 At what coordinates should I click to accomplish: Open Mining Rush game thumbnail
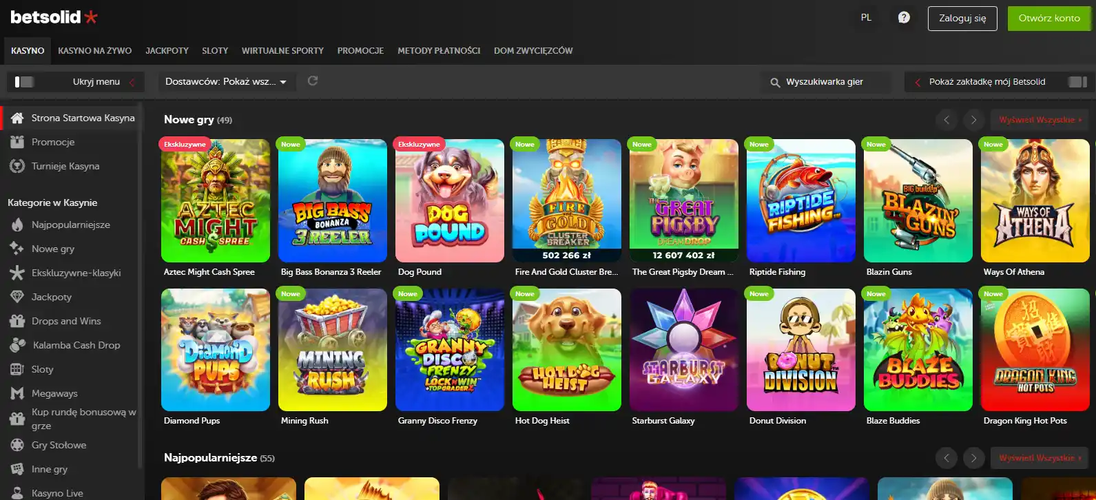pyautogui.click(x=333, y=350)
